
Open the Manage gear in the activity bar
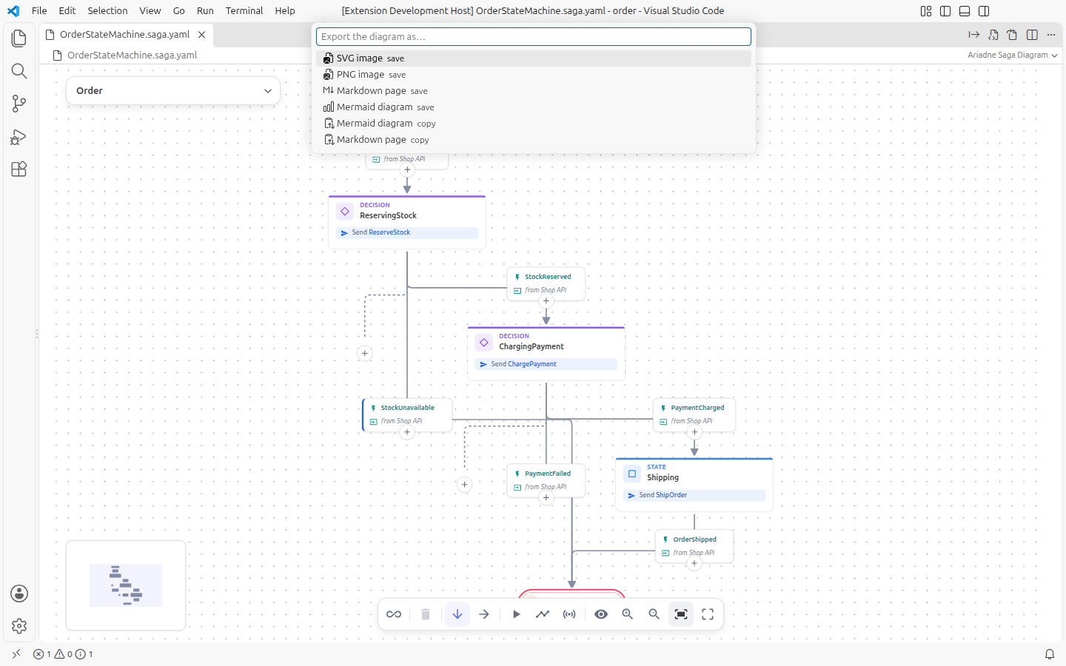point(19,626)
